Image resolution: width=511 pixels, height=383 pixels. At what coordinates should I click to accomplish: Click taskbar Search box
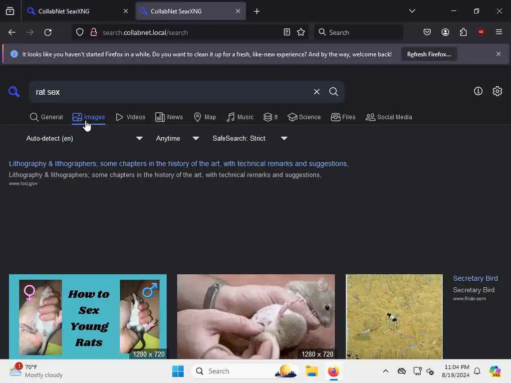pyautogui.click(x=245, y=371)
